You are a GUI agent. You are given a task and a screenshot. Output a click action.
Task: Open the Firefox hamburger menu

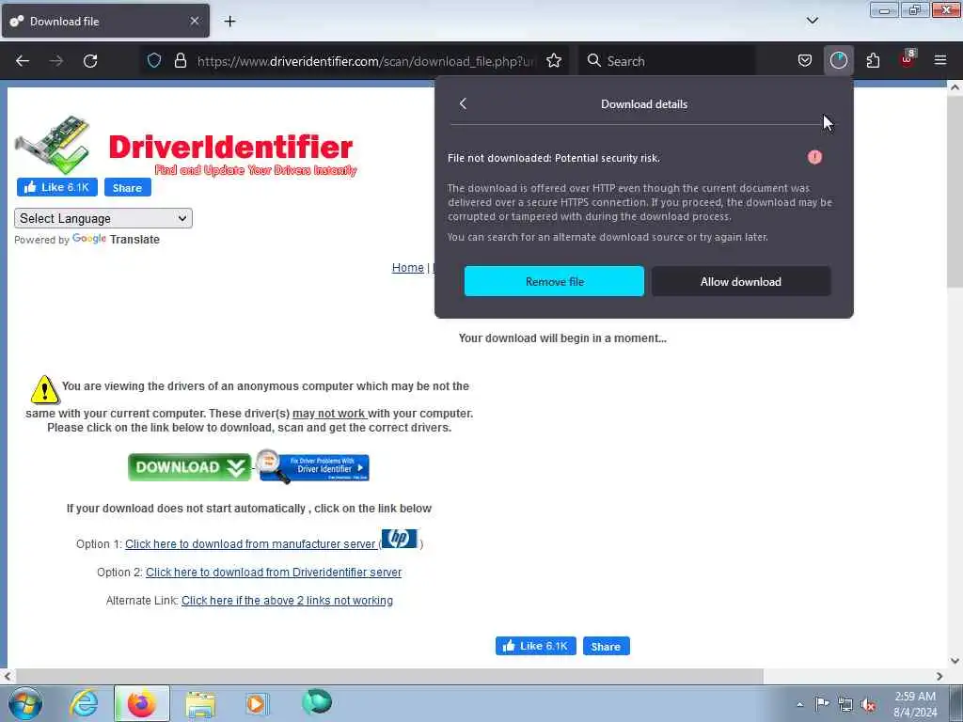(x=940, y=60)
